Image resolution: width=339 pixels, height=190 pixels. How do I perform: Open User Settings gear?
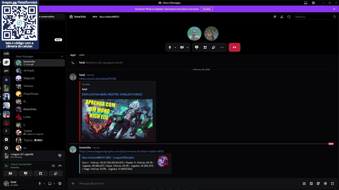tap(60, 183)
